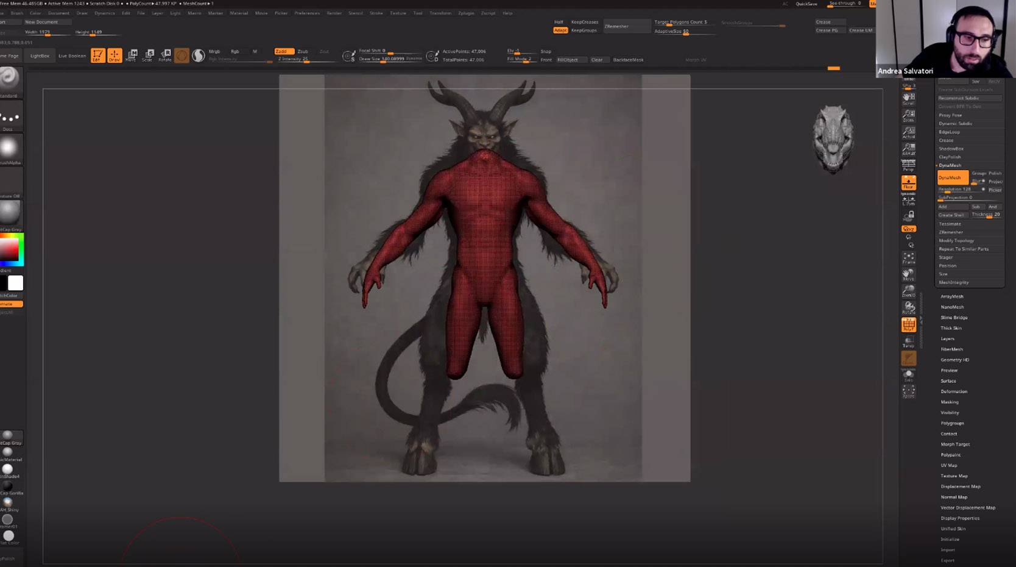Expand the Polygroups subpalette
This screenshot has height=567, width=1016.
point(952,423)
